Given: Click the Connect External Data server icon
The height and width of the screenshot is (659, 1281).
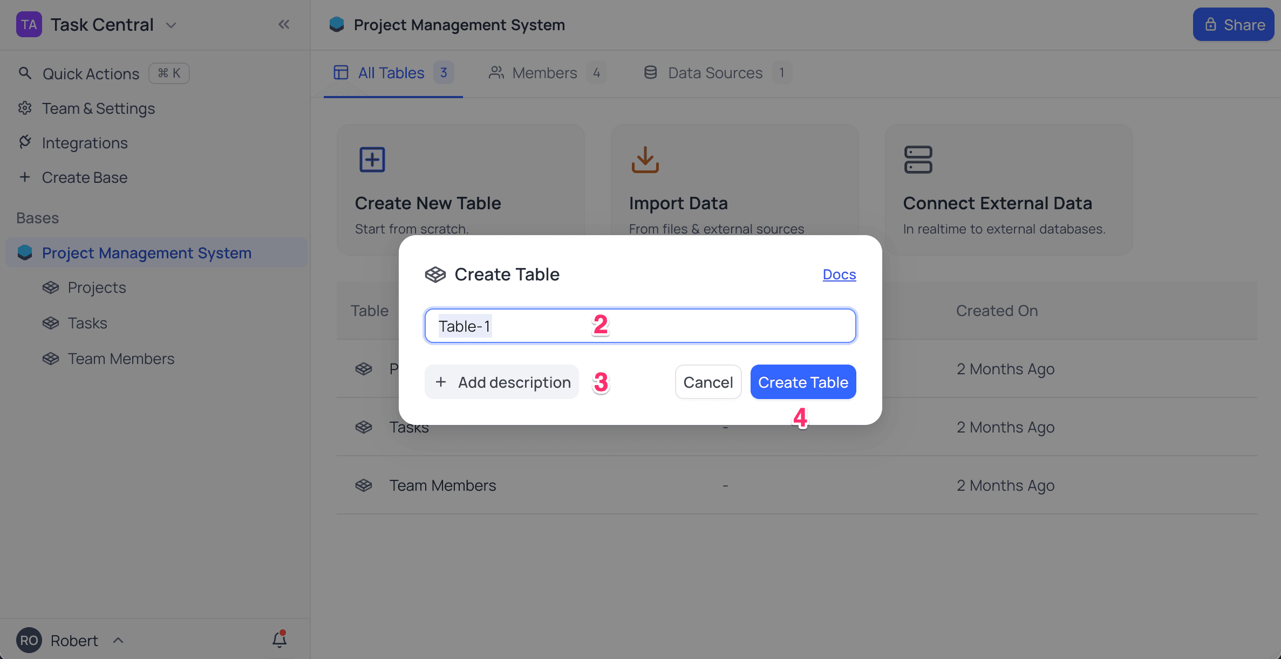Looking at the screenshot, I should click(x=918, y=160).
